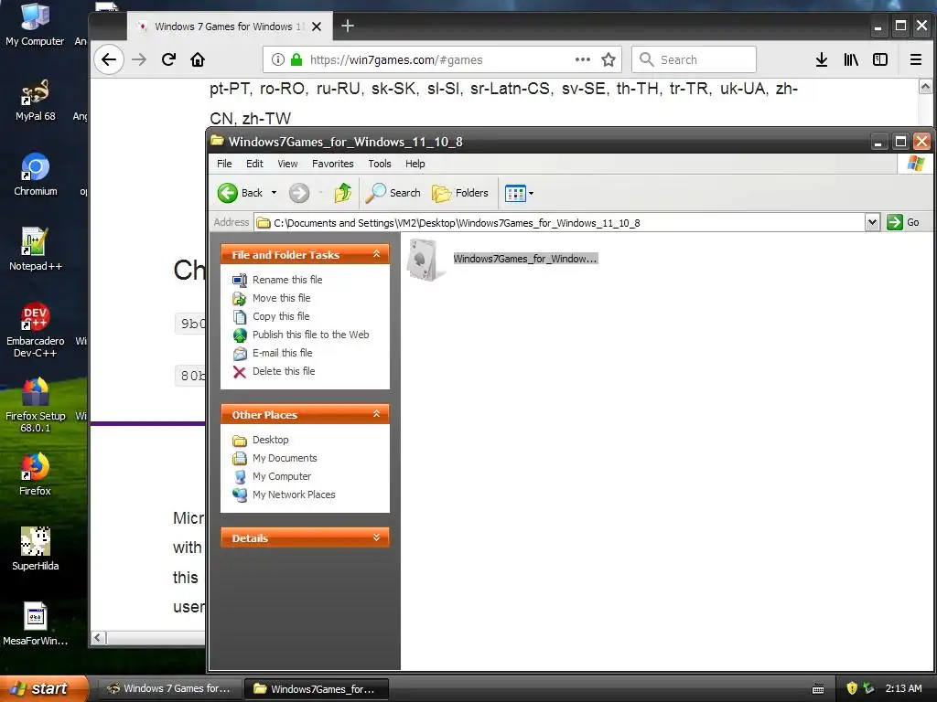Bookmark this page with the star icon
937x702 pixels.
click(609, 59)
